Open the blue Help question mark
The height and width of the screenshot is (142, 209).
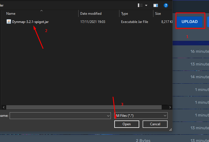166,5
